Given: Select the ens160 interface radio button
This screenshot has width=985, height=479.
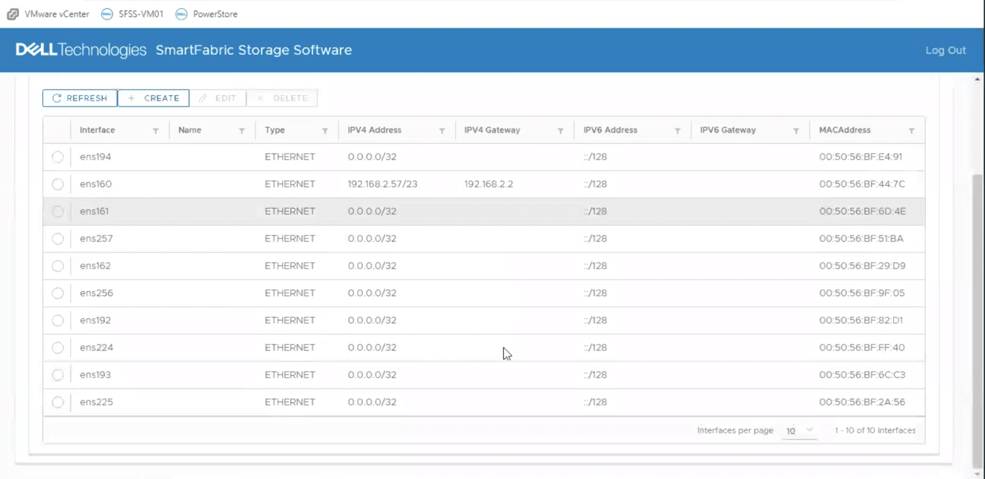Looking at the screenshot, I should click(57, 184).
